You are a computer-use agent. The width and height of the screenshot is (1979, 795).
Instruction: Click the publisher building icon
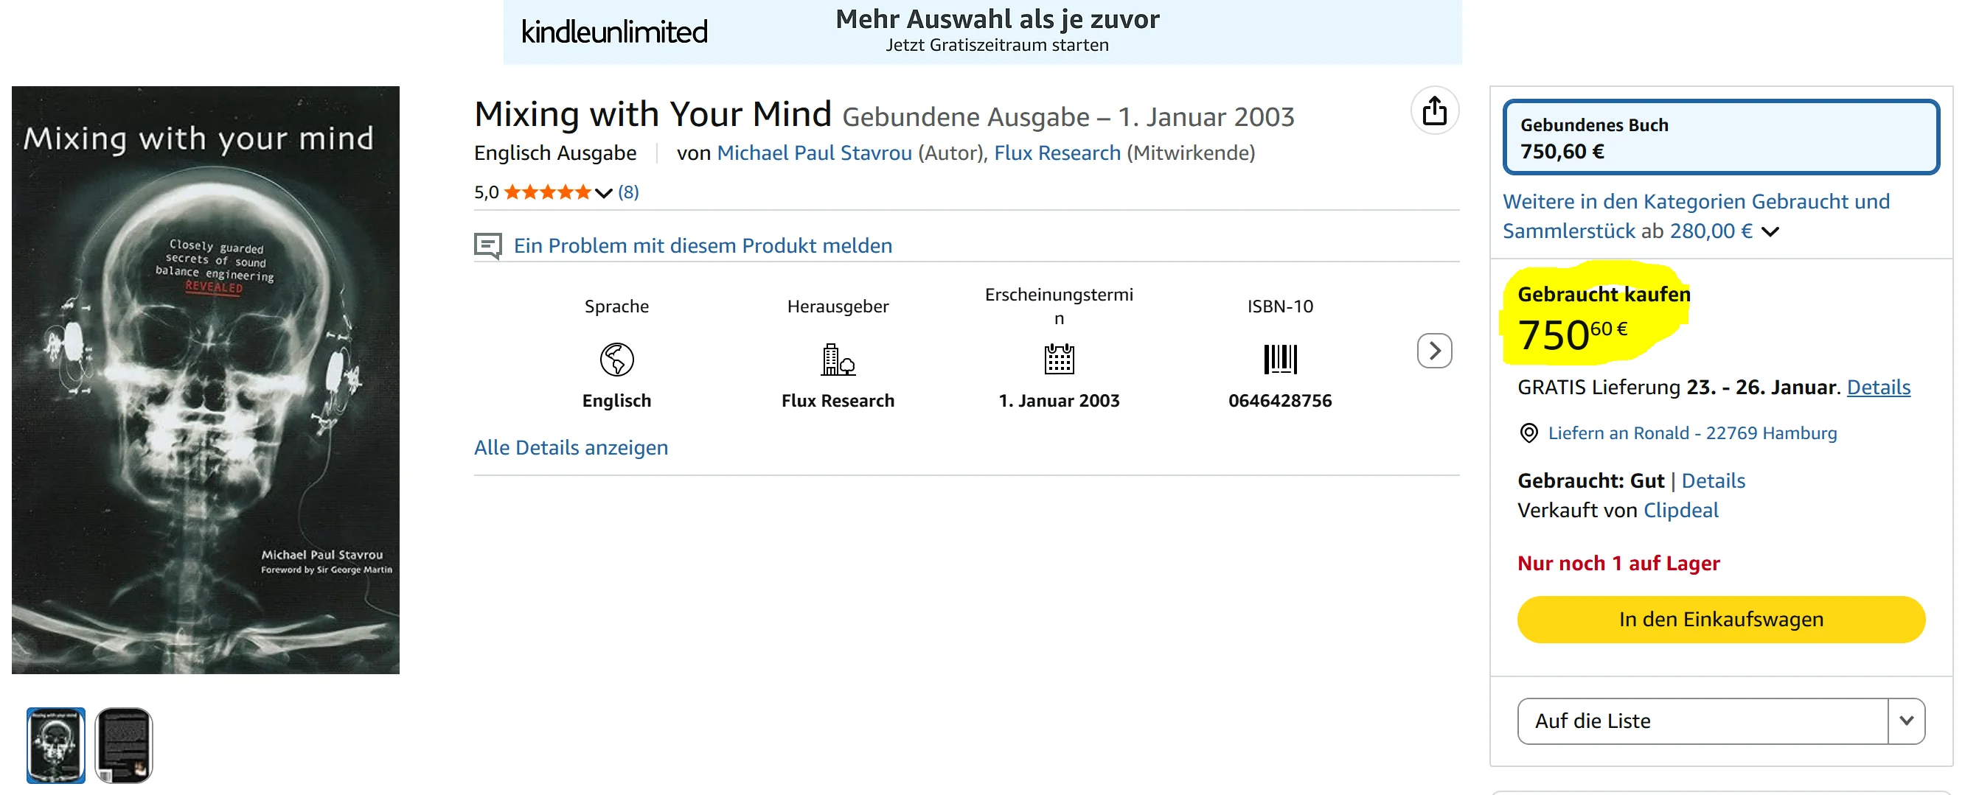(x=838, y=359)
